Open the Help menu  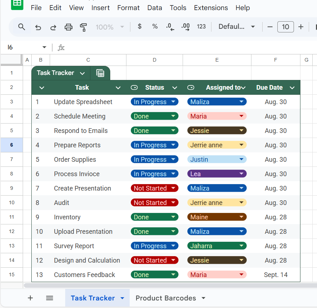pos(242,8)
